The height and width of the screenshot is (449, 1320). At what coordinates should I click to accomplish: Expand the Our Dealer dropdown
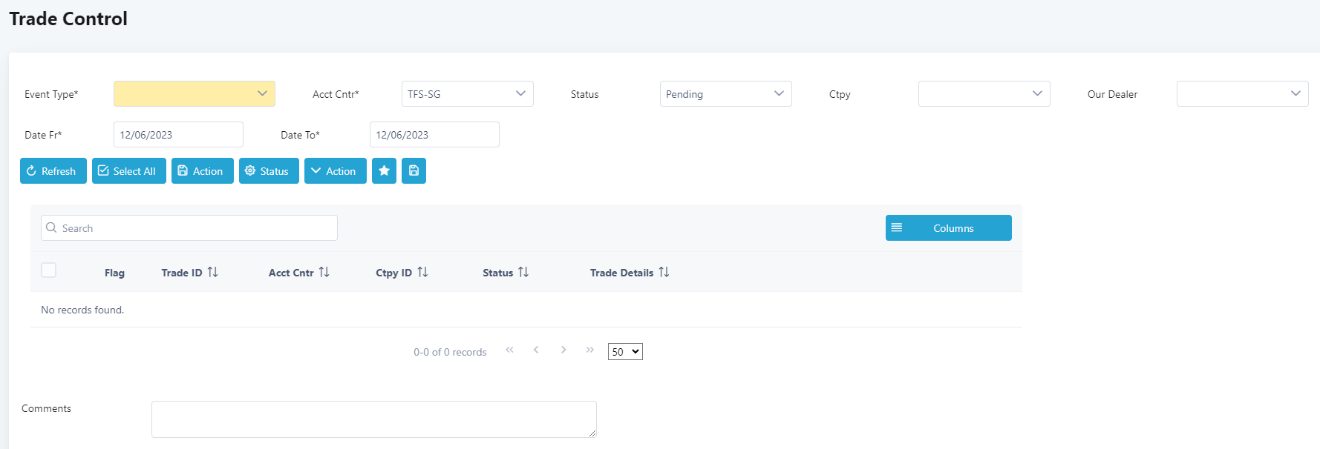(x=1242, y=94)
